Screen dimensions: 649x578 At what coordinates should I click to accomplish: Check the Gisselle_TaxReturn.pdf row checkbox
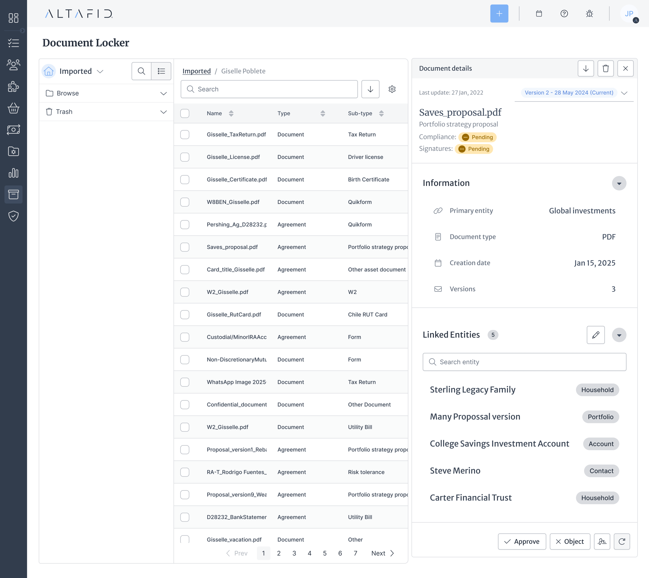coord(185,135)
